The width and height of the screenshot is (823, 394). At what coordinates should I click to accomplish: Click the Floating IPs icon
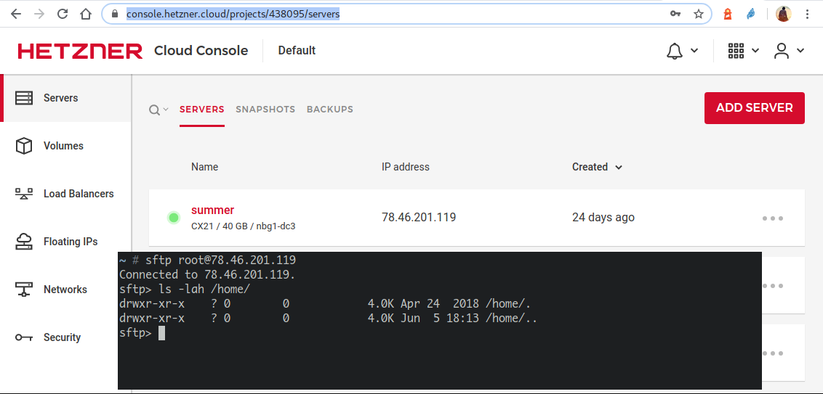23,242
